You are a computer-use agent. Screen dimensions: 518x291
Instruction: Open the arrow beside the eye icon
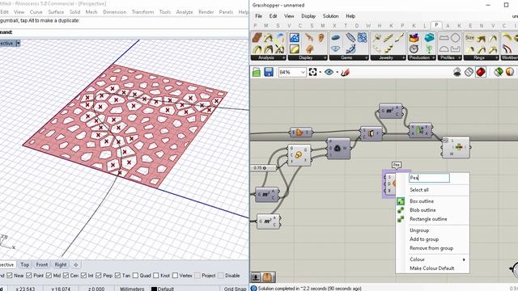(337, 72)
